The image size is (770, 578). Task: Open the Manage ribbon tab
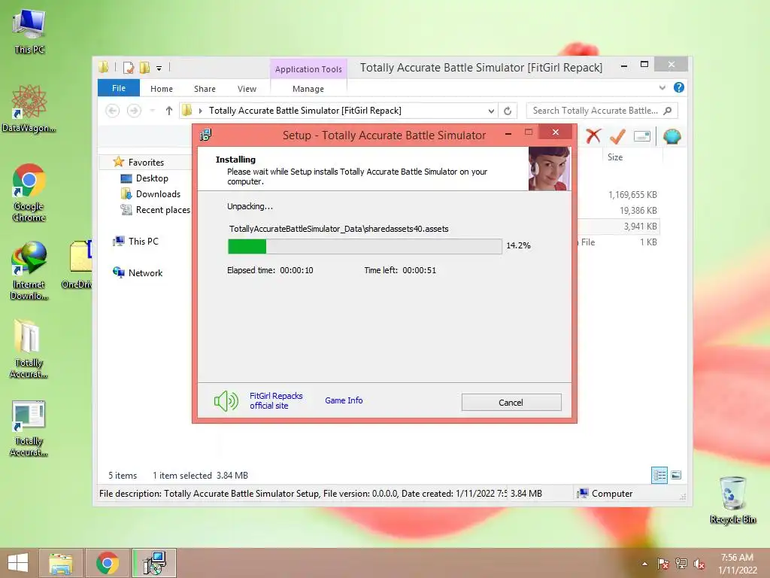tap(308, 89)
